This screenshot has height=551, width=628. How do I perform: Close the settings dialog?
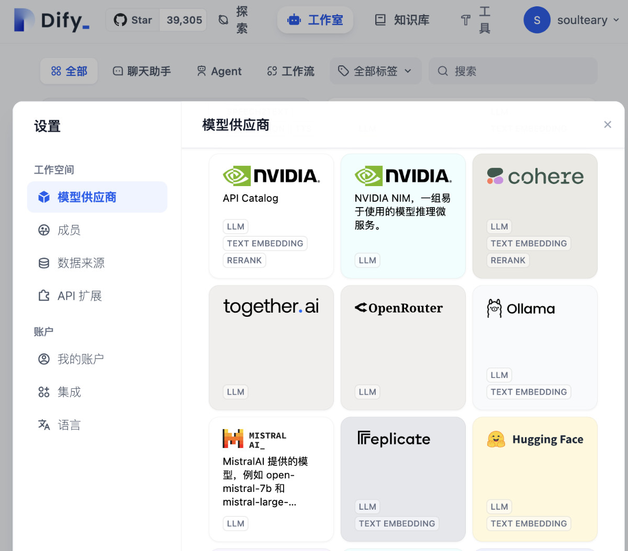pyautogui.click(x=608, y=124)
